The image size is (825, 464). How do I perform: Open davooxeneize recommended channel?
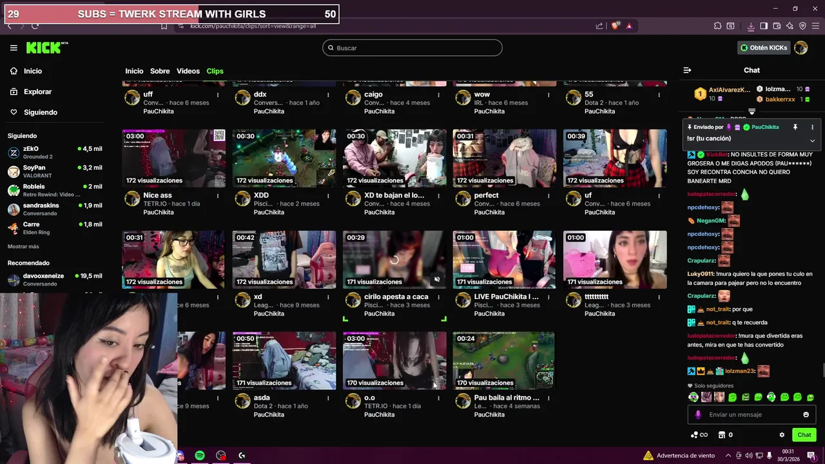55,280
